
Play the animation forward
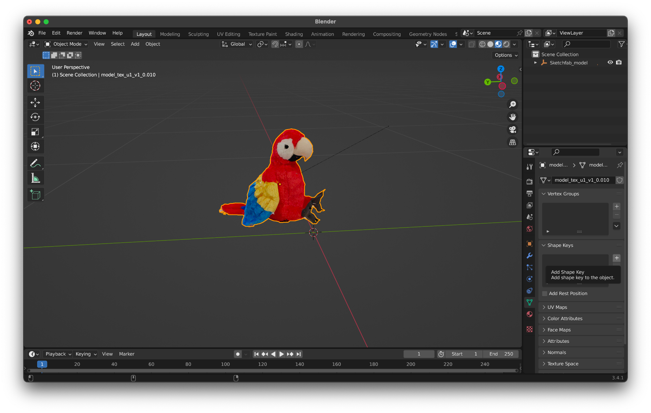[282, 354]
